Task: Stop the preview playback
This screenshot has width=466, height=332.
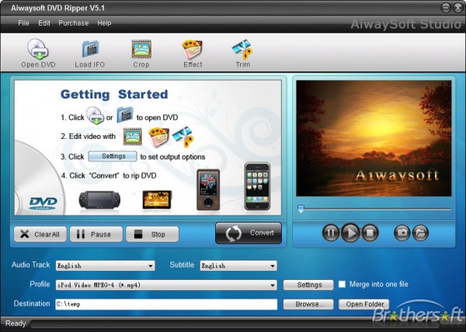Action: (x=370, y=233)
